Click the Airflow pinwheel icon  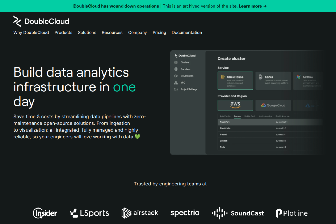pyautogui.click(x=298, y=77)
